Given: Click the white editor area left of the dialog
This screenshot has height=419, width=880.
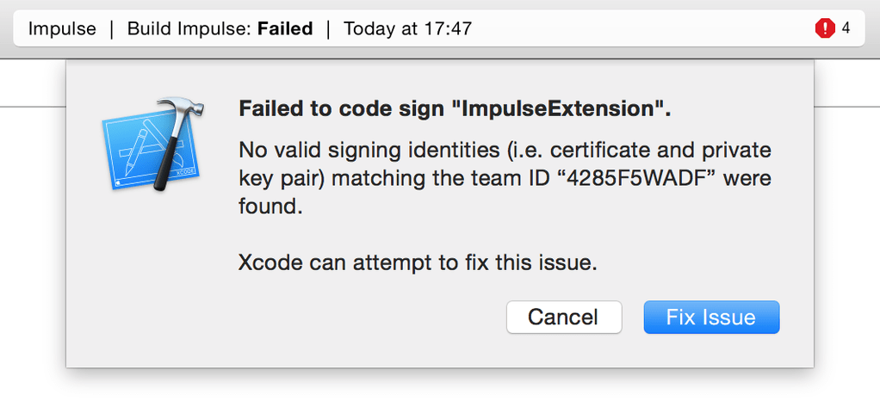Looking at the screenshot, I should point(33,252).
